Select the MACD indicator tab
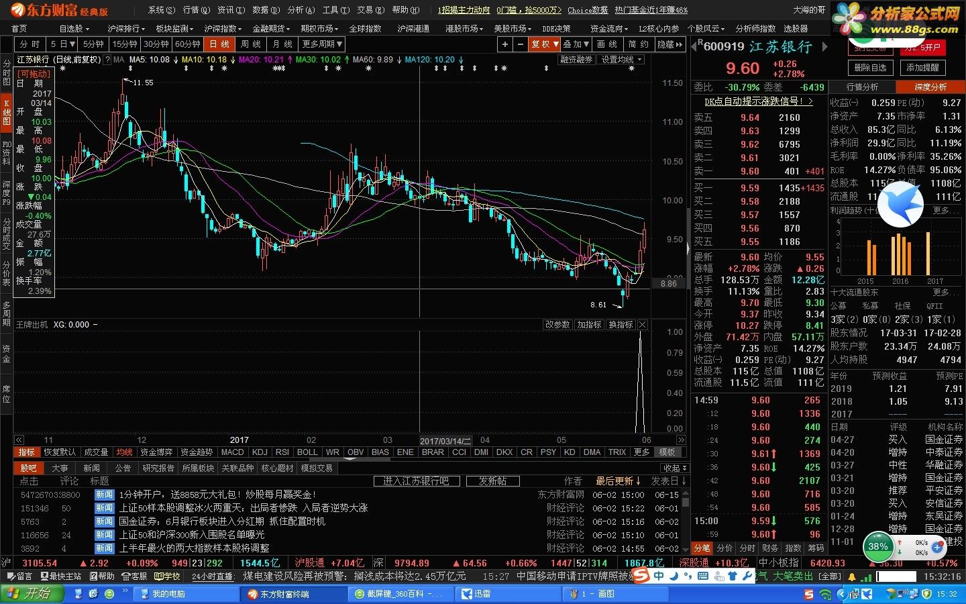Viewport: 966px width, 604px height. pyautogui.click(x=232, y=452)
